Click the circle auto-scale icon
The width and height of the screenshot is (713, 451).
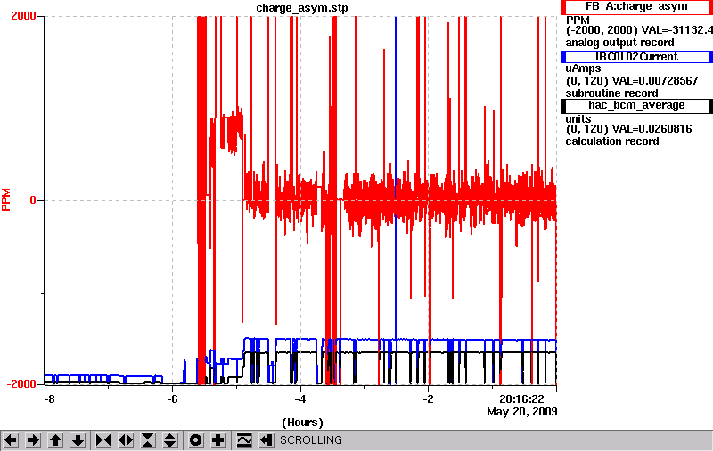click(x=195, y=440)
